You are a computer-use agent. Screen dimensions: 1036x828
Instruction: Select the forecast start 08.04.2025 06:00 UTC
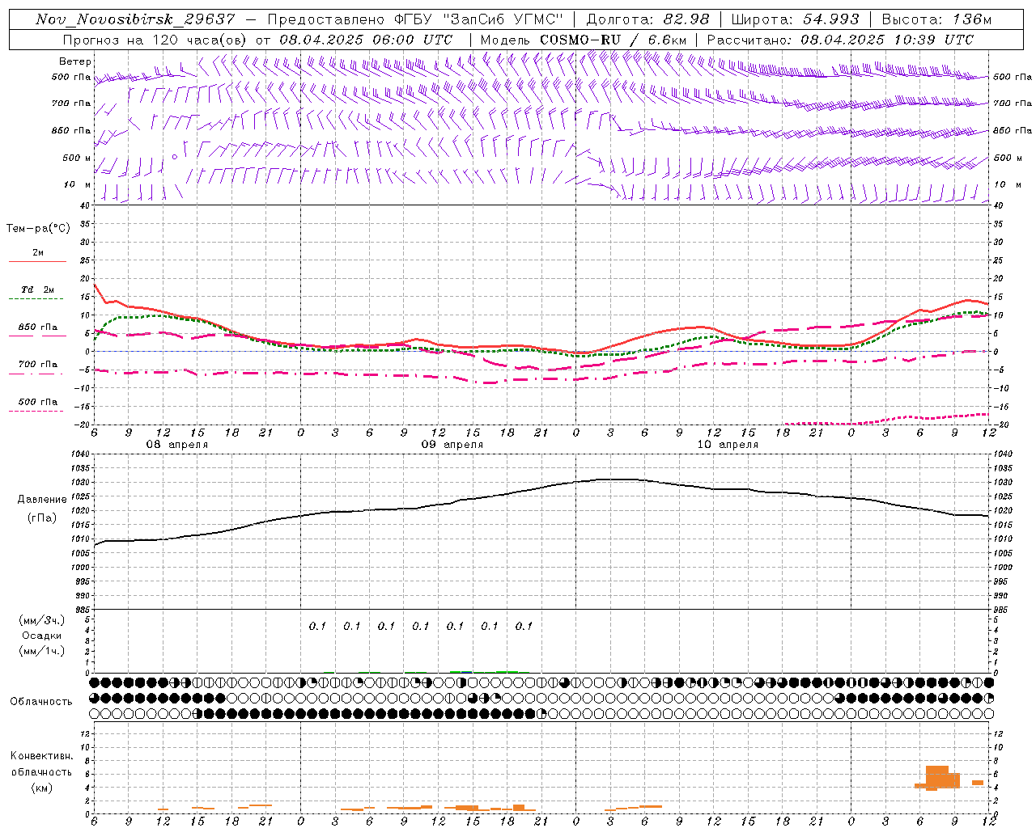coord(366,40)
